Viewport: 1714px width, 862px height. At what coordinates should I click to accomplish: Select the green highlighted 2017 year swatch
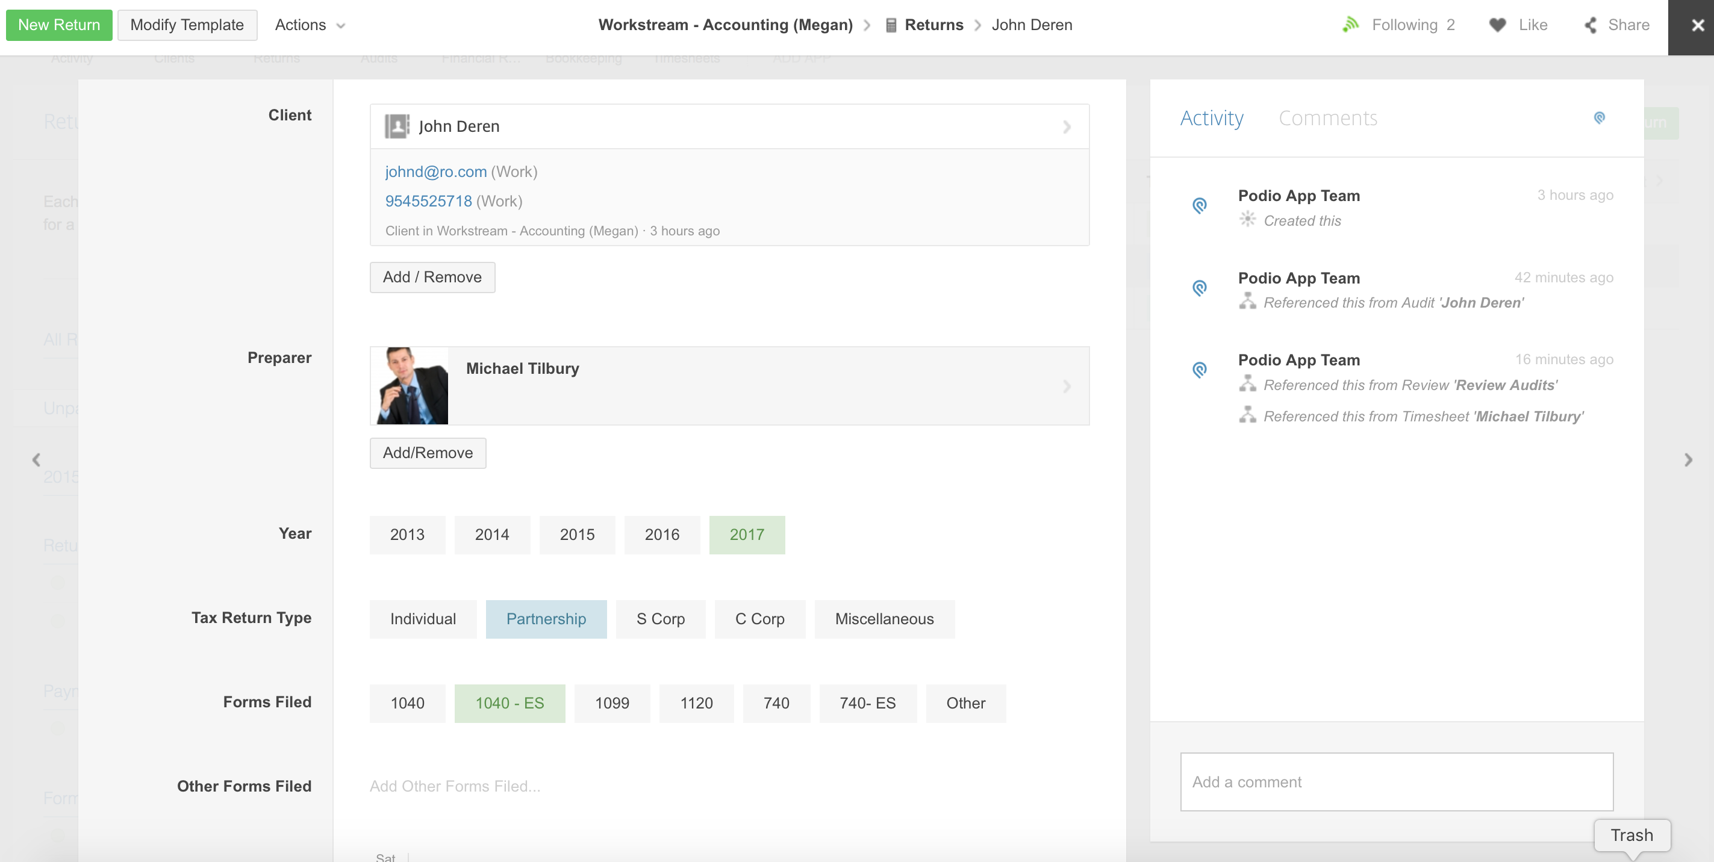click(747, 535)
